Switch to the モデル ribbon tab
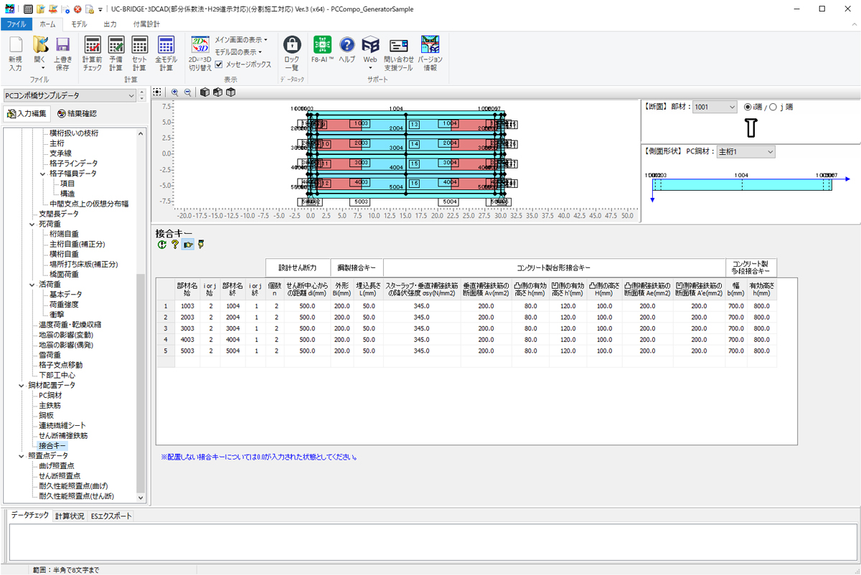The width and height of the screenshot is (861, 575). (x=78, y=24)
